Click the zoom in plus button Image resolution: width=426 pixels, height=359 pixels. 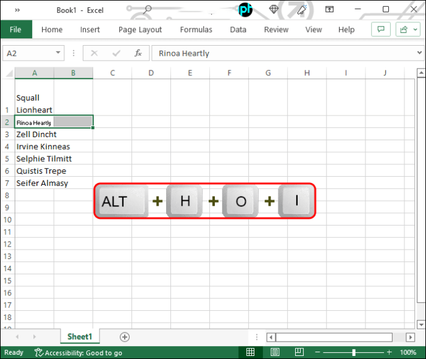[389, 352]
